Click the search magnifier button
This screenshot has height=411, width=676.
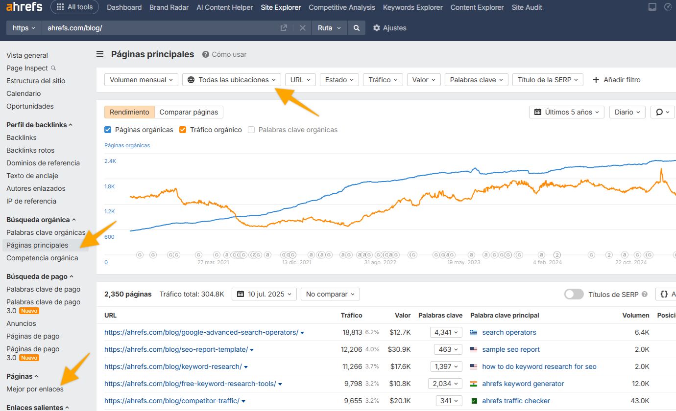[357, 28]
